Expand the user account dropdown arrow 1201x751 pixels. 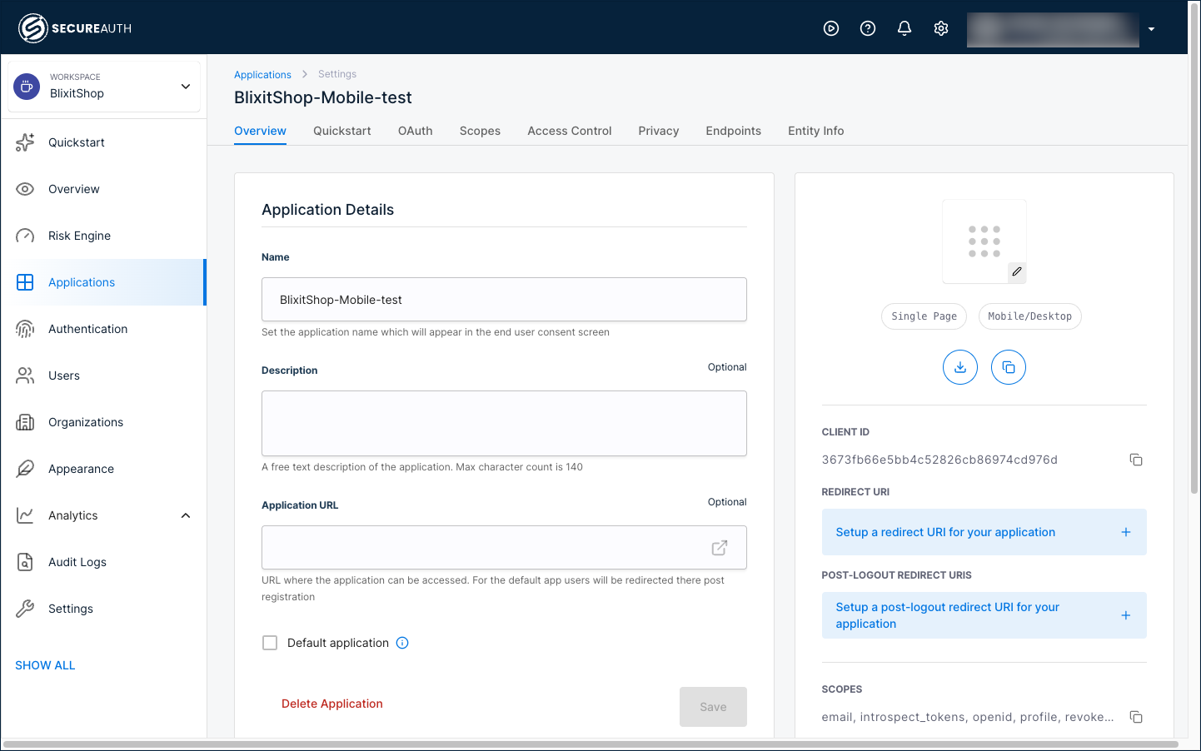tap(1151, 29)
